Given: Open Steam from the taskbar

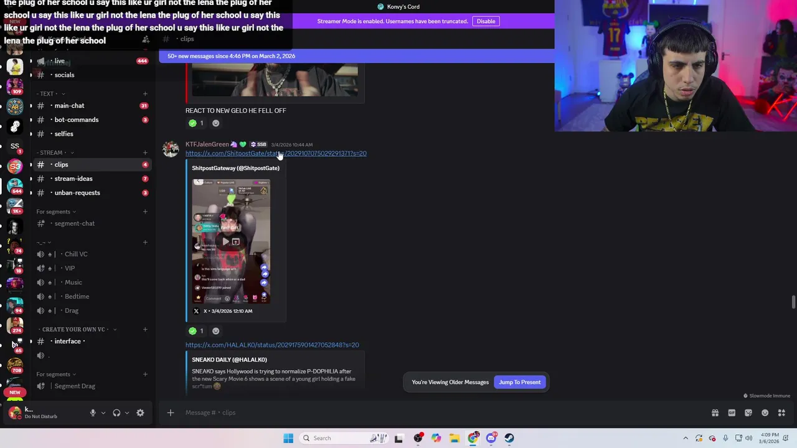Looking at the screenshot, I should (x=509, y=438).
